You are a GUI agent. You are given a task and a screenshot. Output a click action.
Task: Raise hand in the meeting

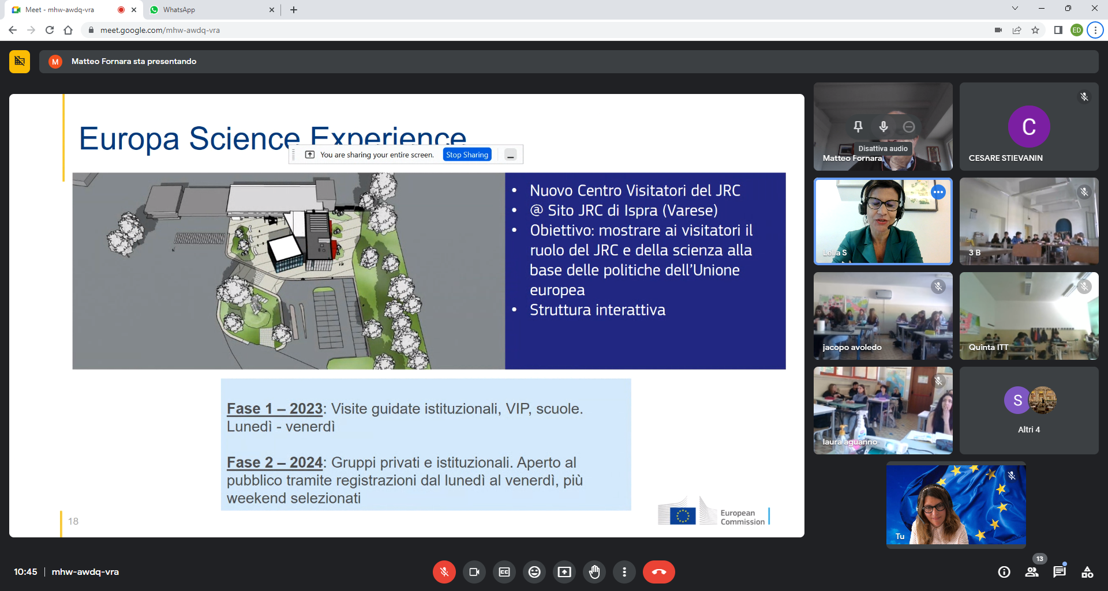point(594,572)
